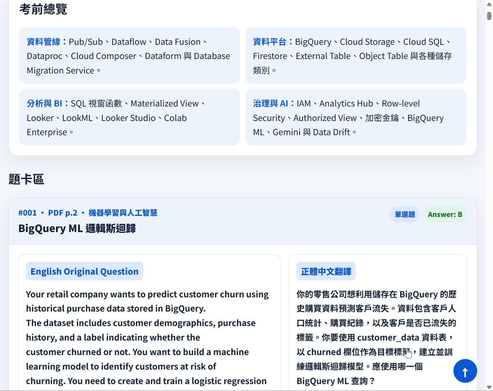Viewport: 493px width, 391px height.
Task: Click the '#001 • PDF p.2' question metadata line
Action: pos(88,213)
